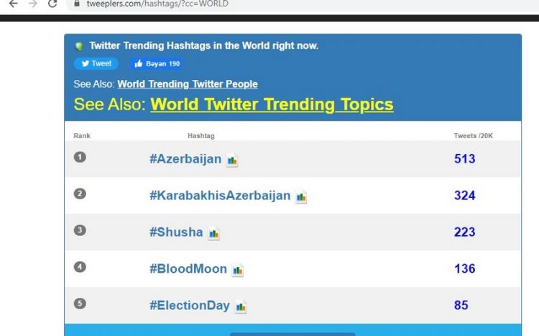Click the Tweets /20K column header

474,136
